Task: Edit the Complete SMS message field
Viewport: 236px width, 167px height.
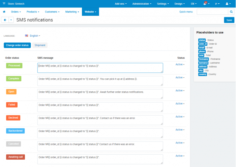Action: click(x=100, y=81)
